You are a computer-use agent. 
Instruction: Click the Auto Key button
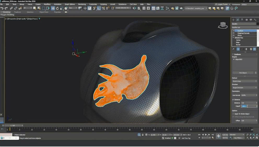click(225, 135)
